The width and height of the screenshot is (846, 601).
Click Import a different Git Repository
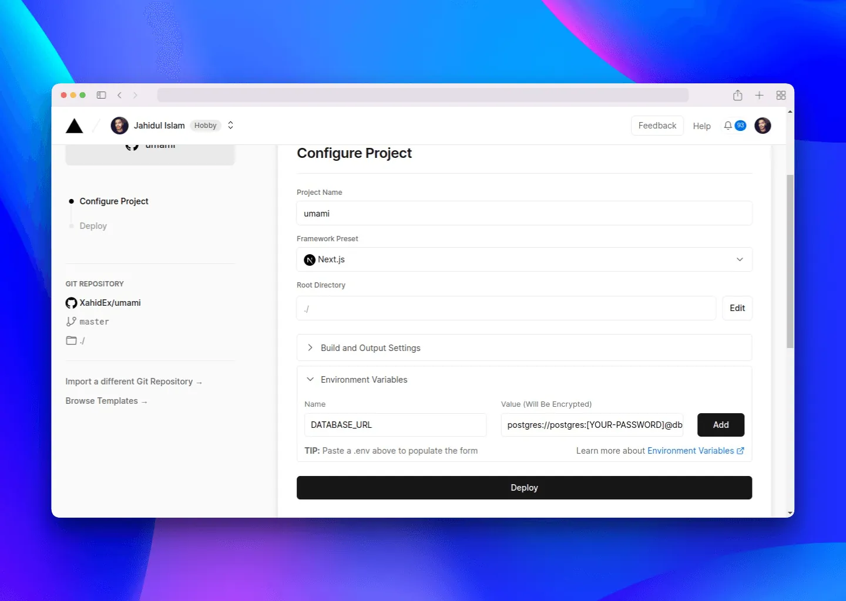coord(134,381)
